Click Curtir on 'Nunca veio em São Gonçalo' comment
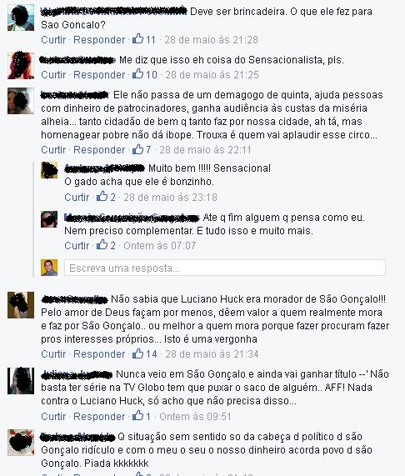Screen dimensions: 405x476 point(53,417)
